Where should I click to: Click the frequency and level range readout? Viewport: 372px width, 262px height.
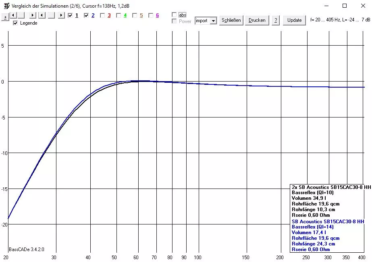pos(340,20)
